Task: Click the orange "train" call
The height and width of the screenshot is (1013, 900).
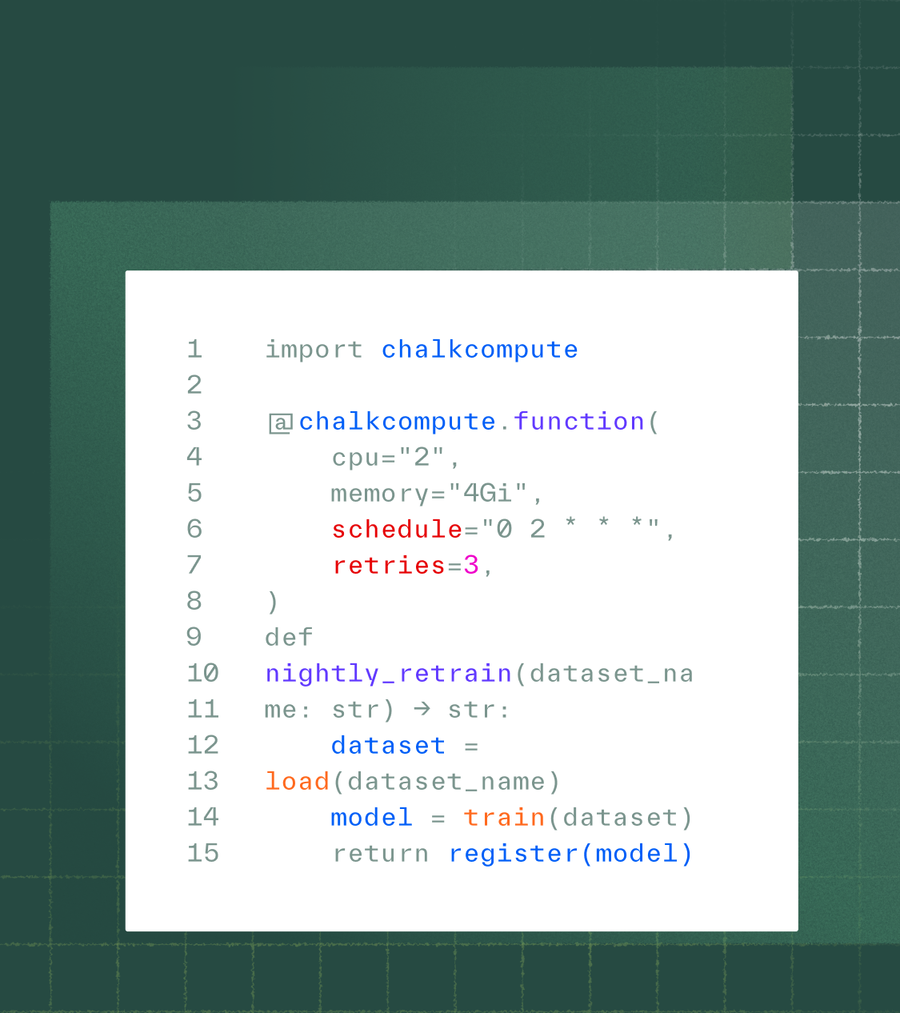Action: [504, 818]
